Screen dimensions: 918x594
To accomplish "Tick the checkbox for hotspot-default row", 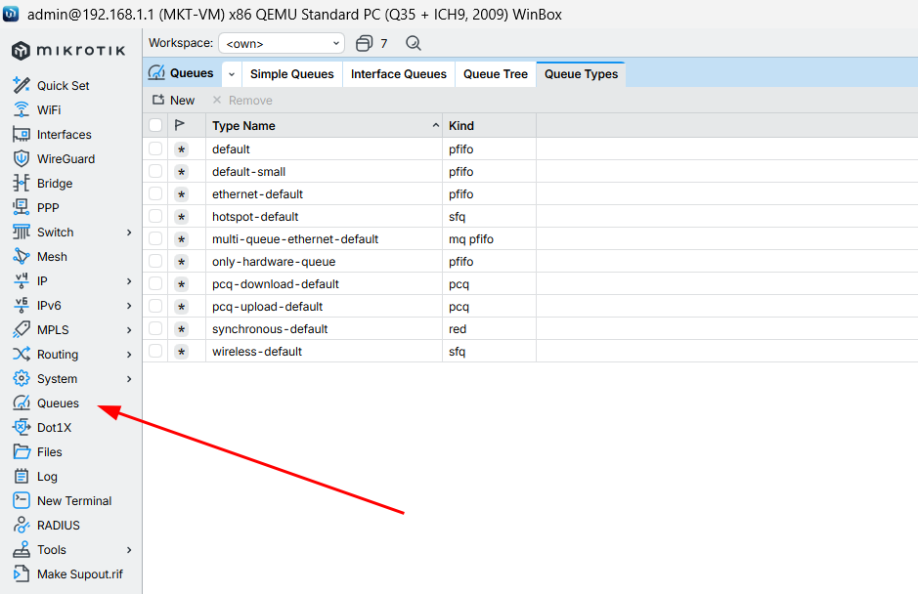I will 155,216.
